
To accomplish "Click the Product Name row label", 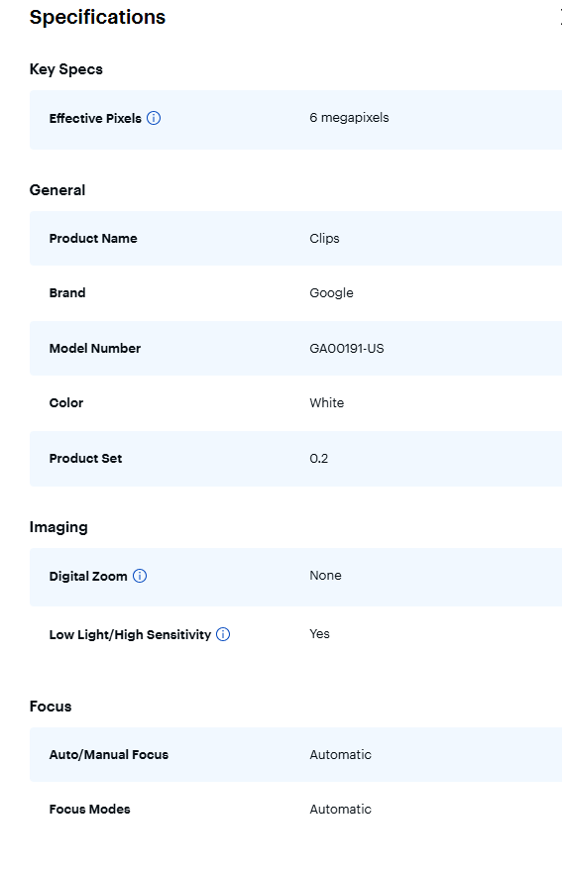I will tap(93, 239).
